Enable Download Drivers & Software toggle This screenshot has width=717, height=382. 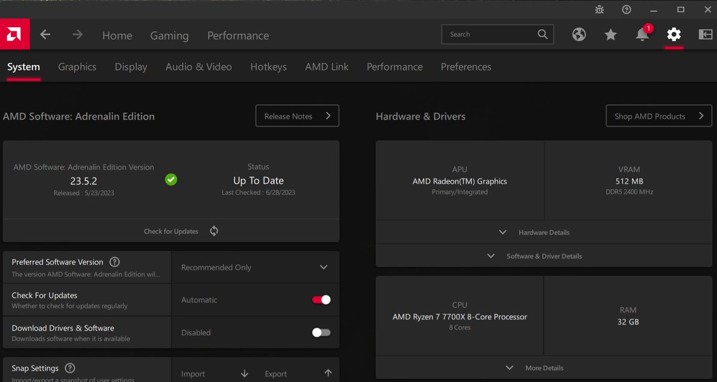(x=321, y=332)
